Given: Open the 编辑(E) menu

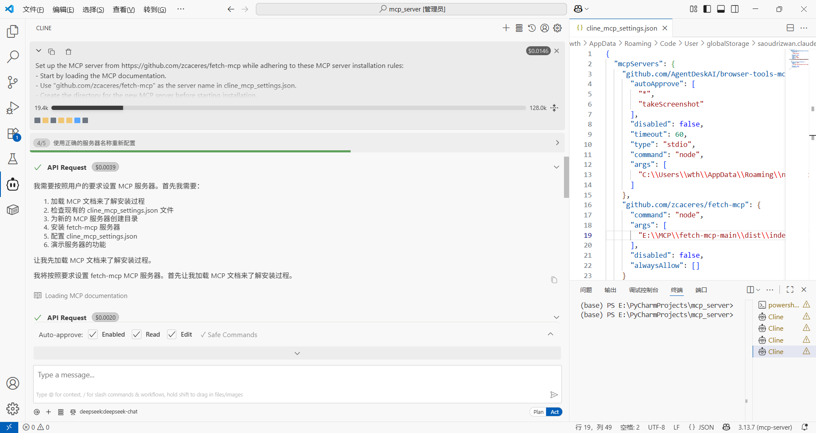Looking at the screenshot, I should (63, 9).
